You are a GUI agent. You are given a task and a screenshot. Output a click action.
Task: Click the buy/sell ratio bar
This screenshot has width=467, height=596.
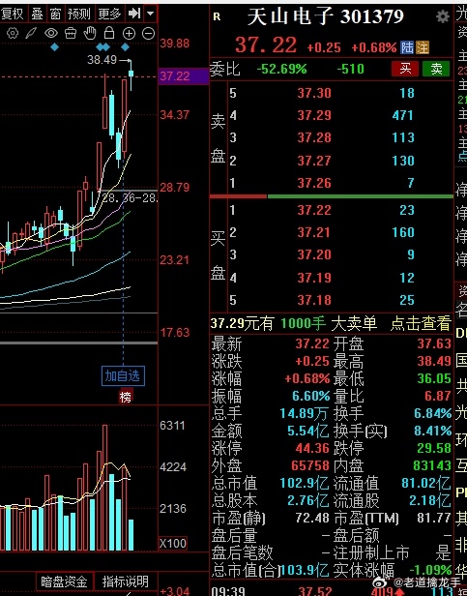[x=332, y=196]
